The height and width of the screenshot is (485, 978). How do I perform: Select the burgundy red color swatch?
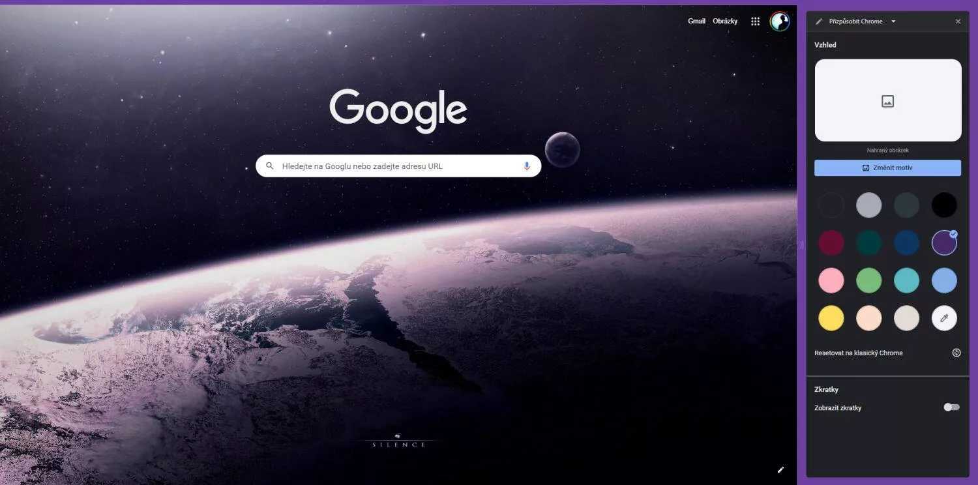click(x=831, y=243)
